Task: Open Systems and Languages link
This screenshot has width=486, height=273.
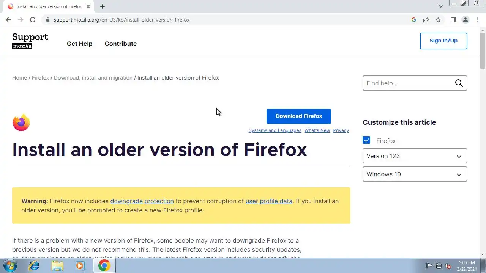Action: pyautogui.click(x=275, y=130)
